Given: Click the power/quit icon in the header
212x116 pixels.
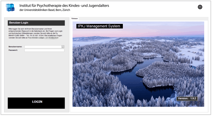Looking at the screenshot, I should [x=200, y=7].
